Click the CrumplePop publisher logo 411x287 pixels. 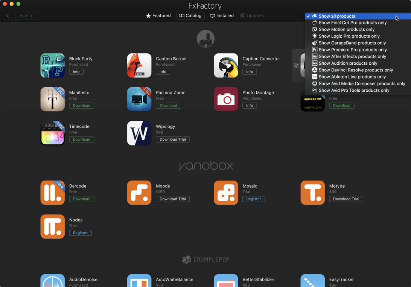coord(205,260)
